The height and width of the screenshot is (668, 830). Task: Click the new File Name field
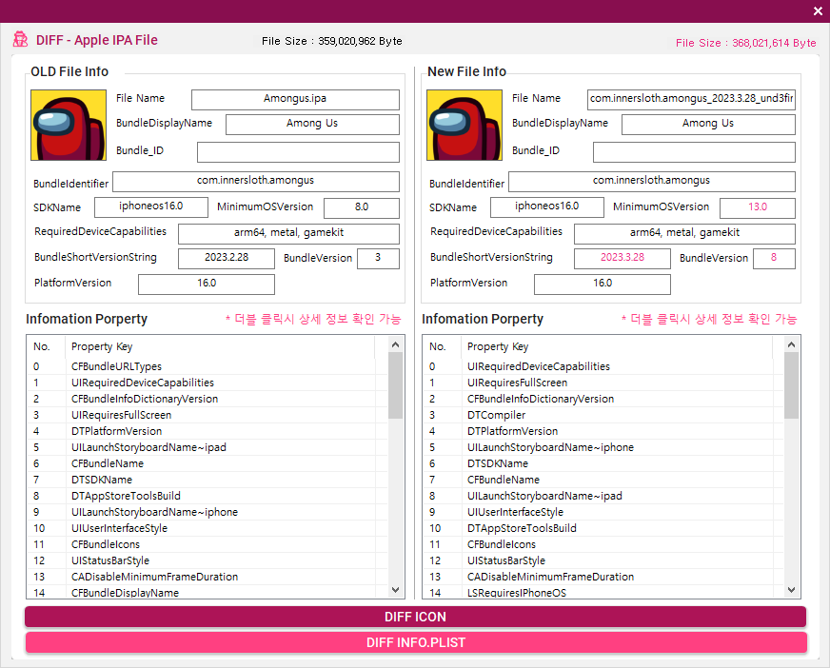point(691,99)
